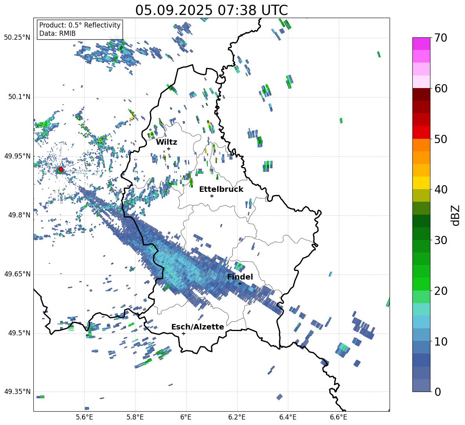Click the 50.1°N latitude label
Image resolution: width=465 pixels, height=425 pixels.
[19, 97]
